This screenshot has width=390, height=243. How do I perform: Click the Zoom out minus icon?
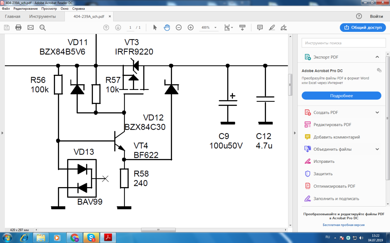click(x=179, y=28)
